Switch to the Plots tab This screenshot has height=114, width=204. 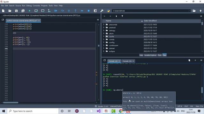pyautogui.click(x=159, y=55)
